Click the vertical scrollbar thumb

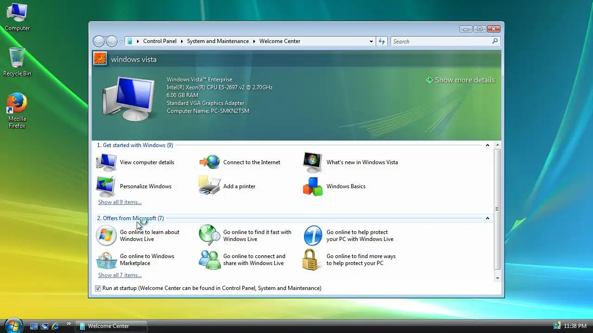(x=497, y=209)
